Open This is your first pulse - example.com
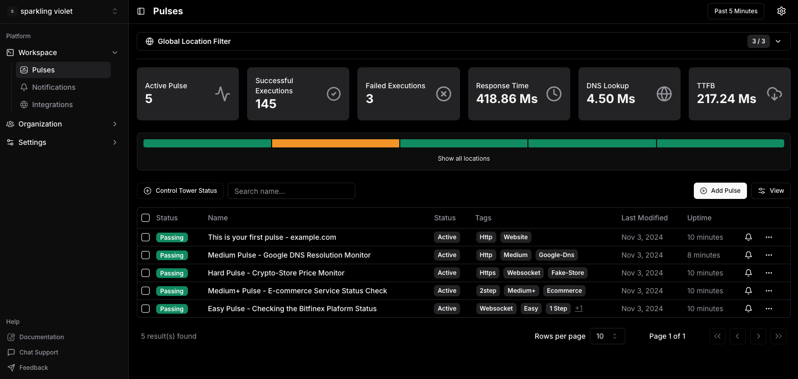 click(x=272, y=237)
